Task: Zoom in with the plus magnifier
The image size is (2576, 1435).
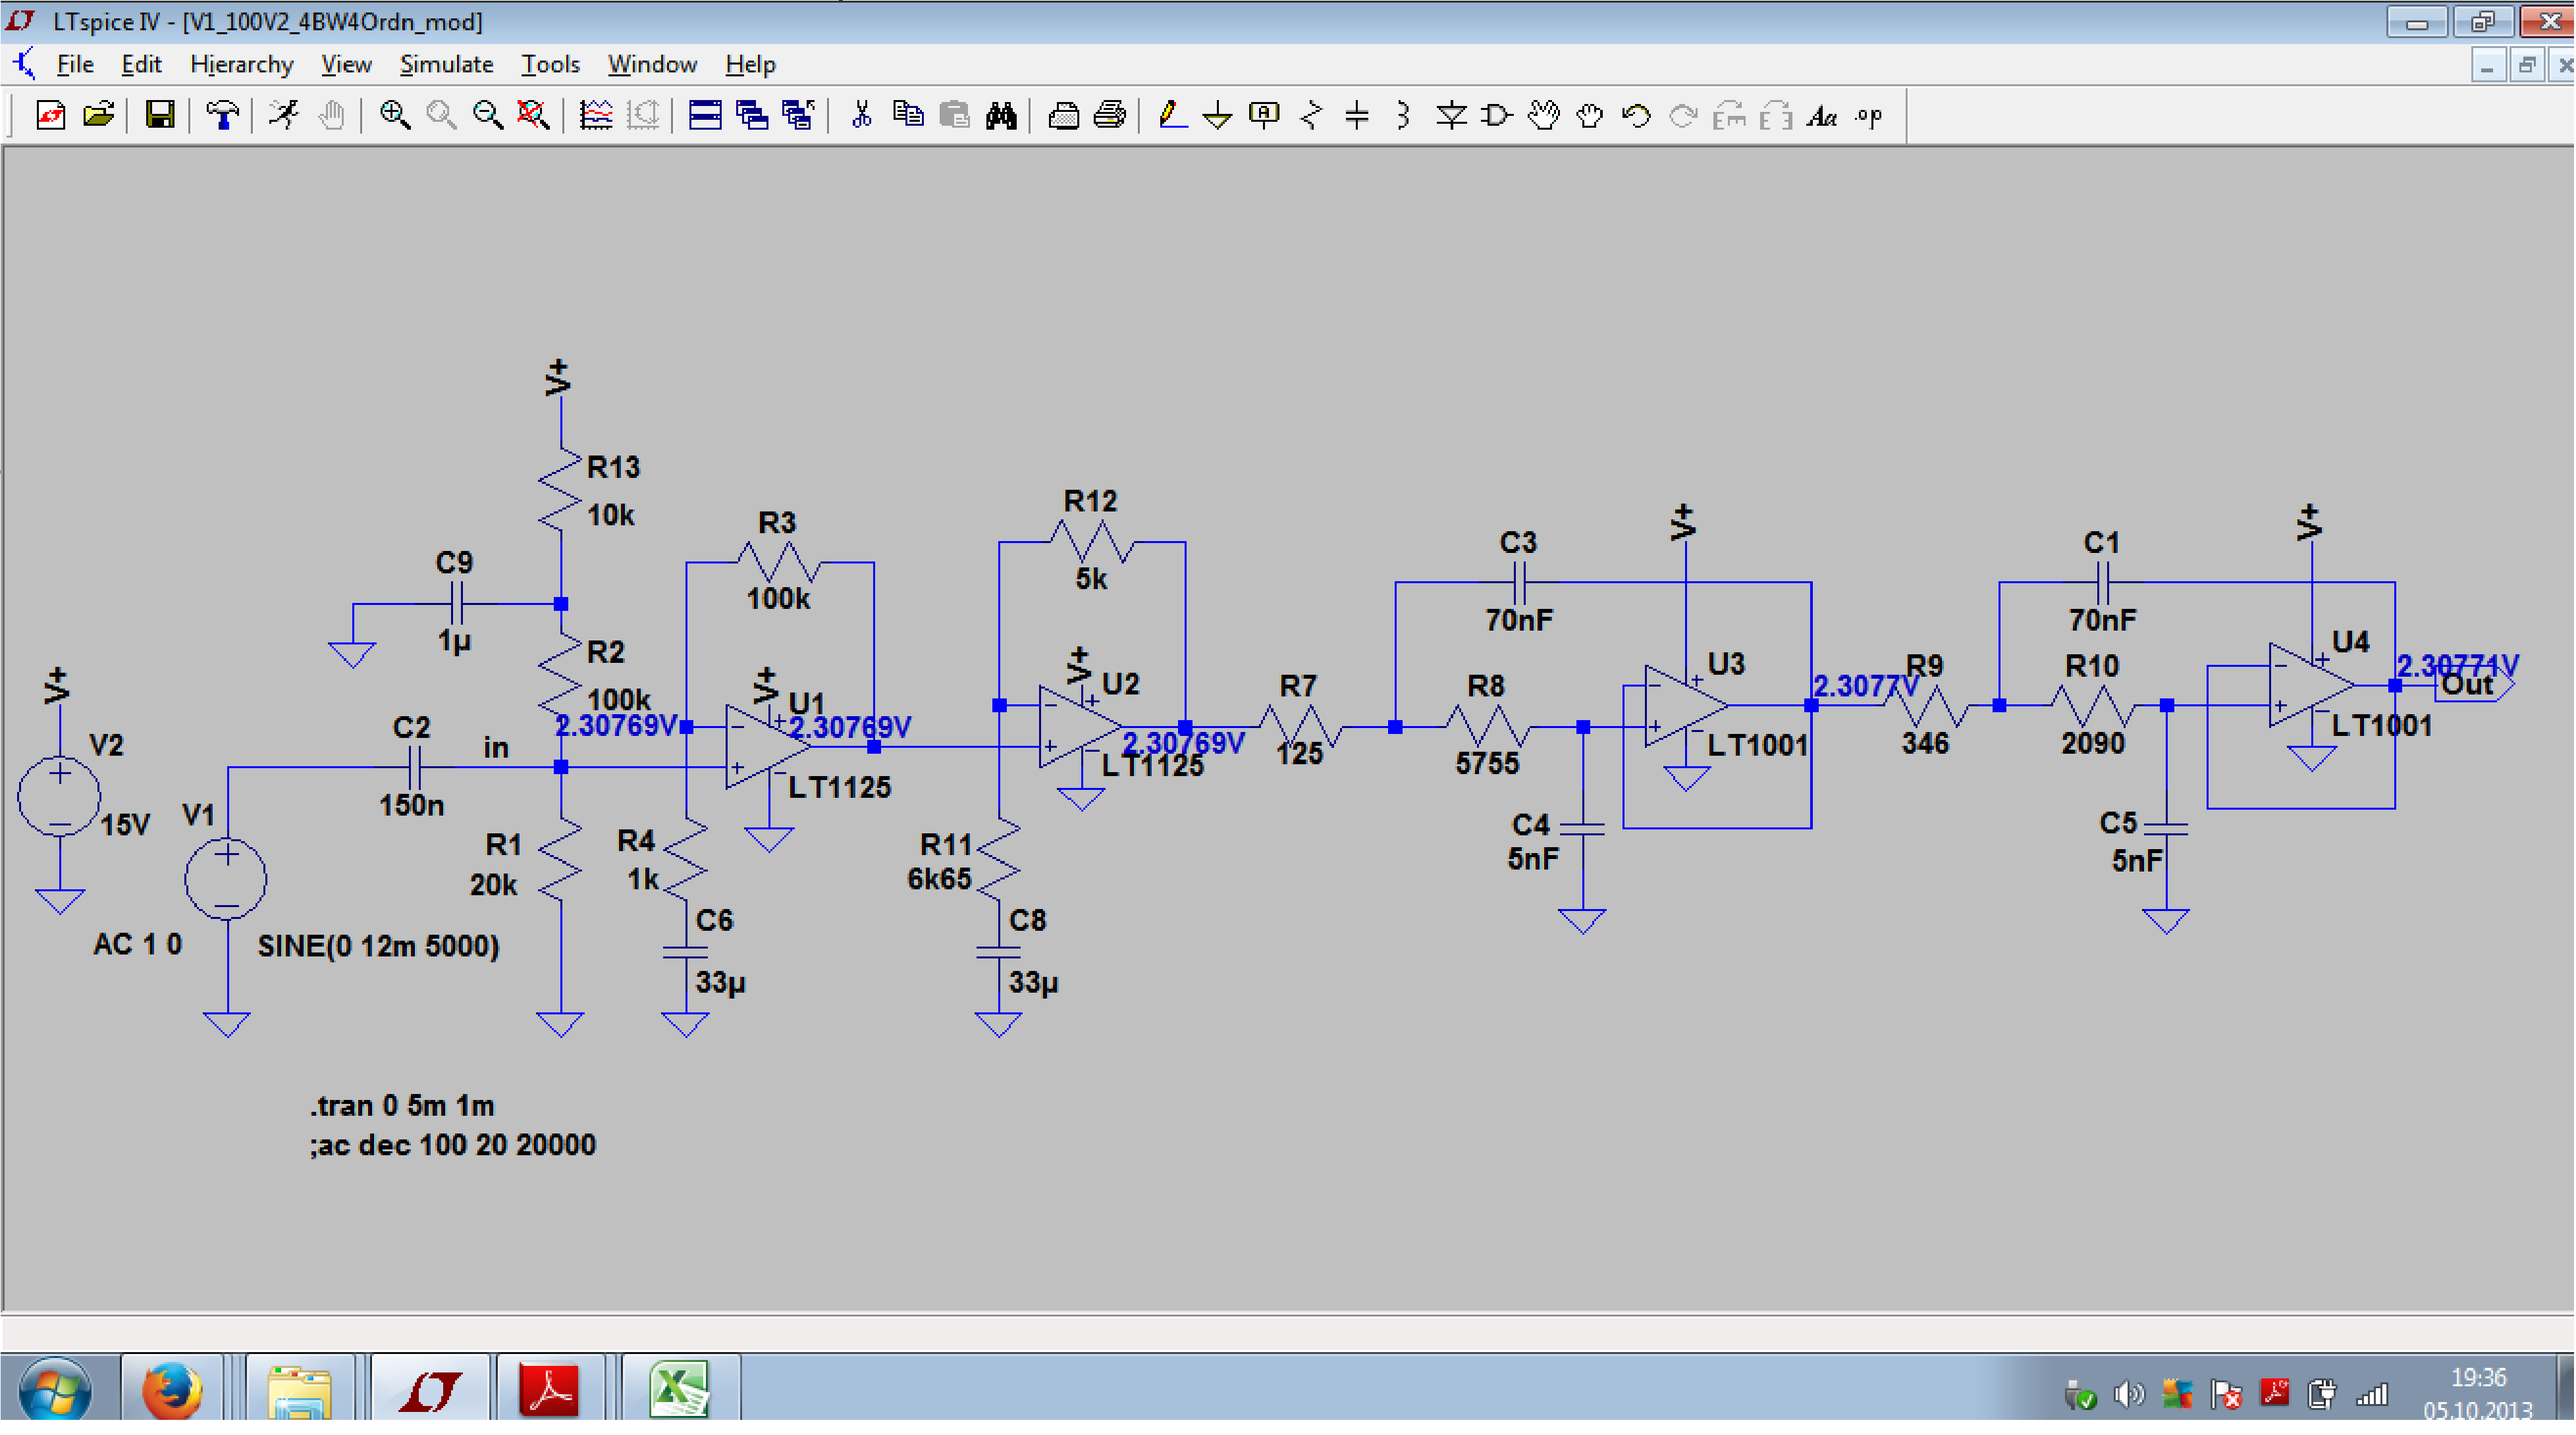Action: point(394,115)
